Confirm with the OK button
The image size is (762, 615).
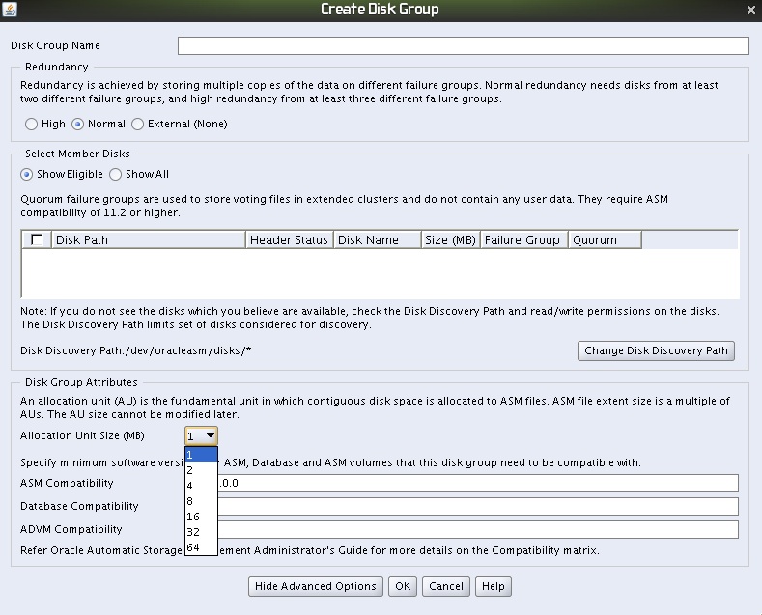point(403,586)
